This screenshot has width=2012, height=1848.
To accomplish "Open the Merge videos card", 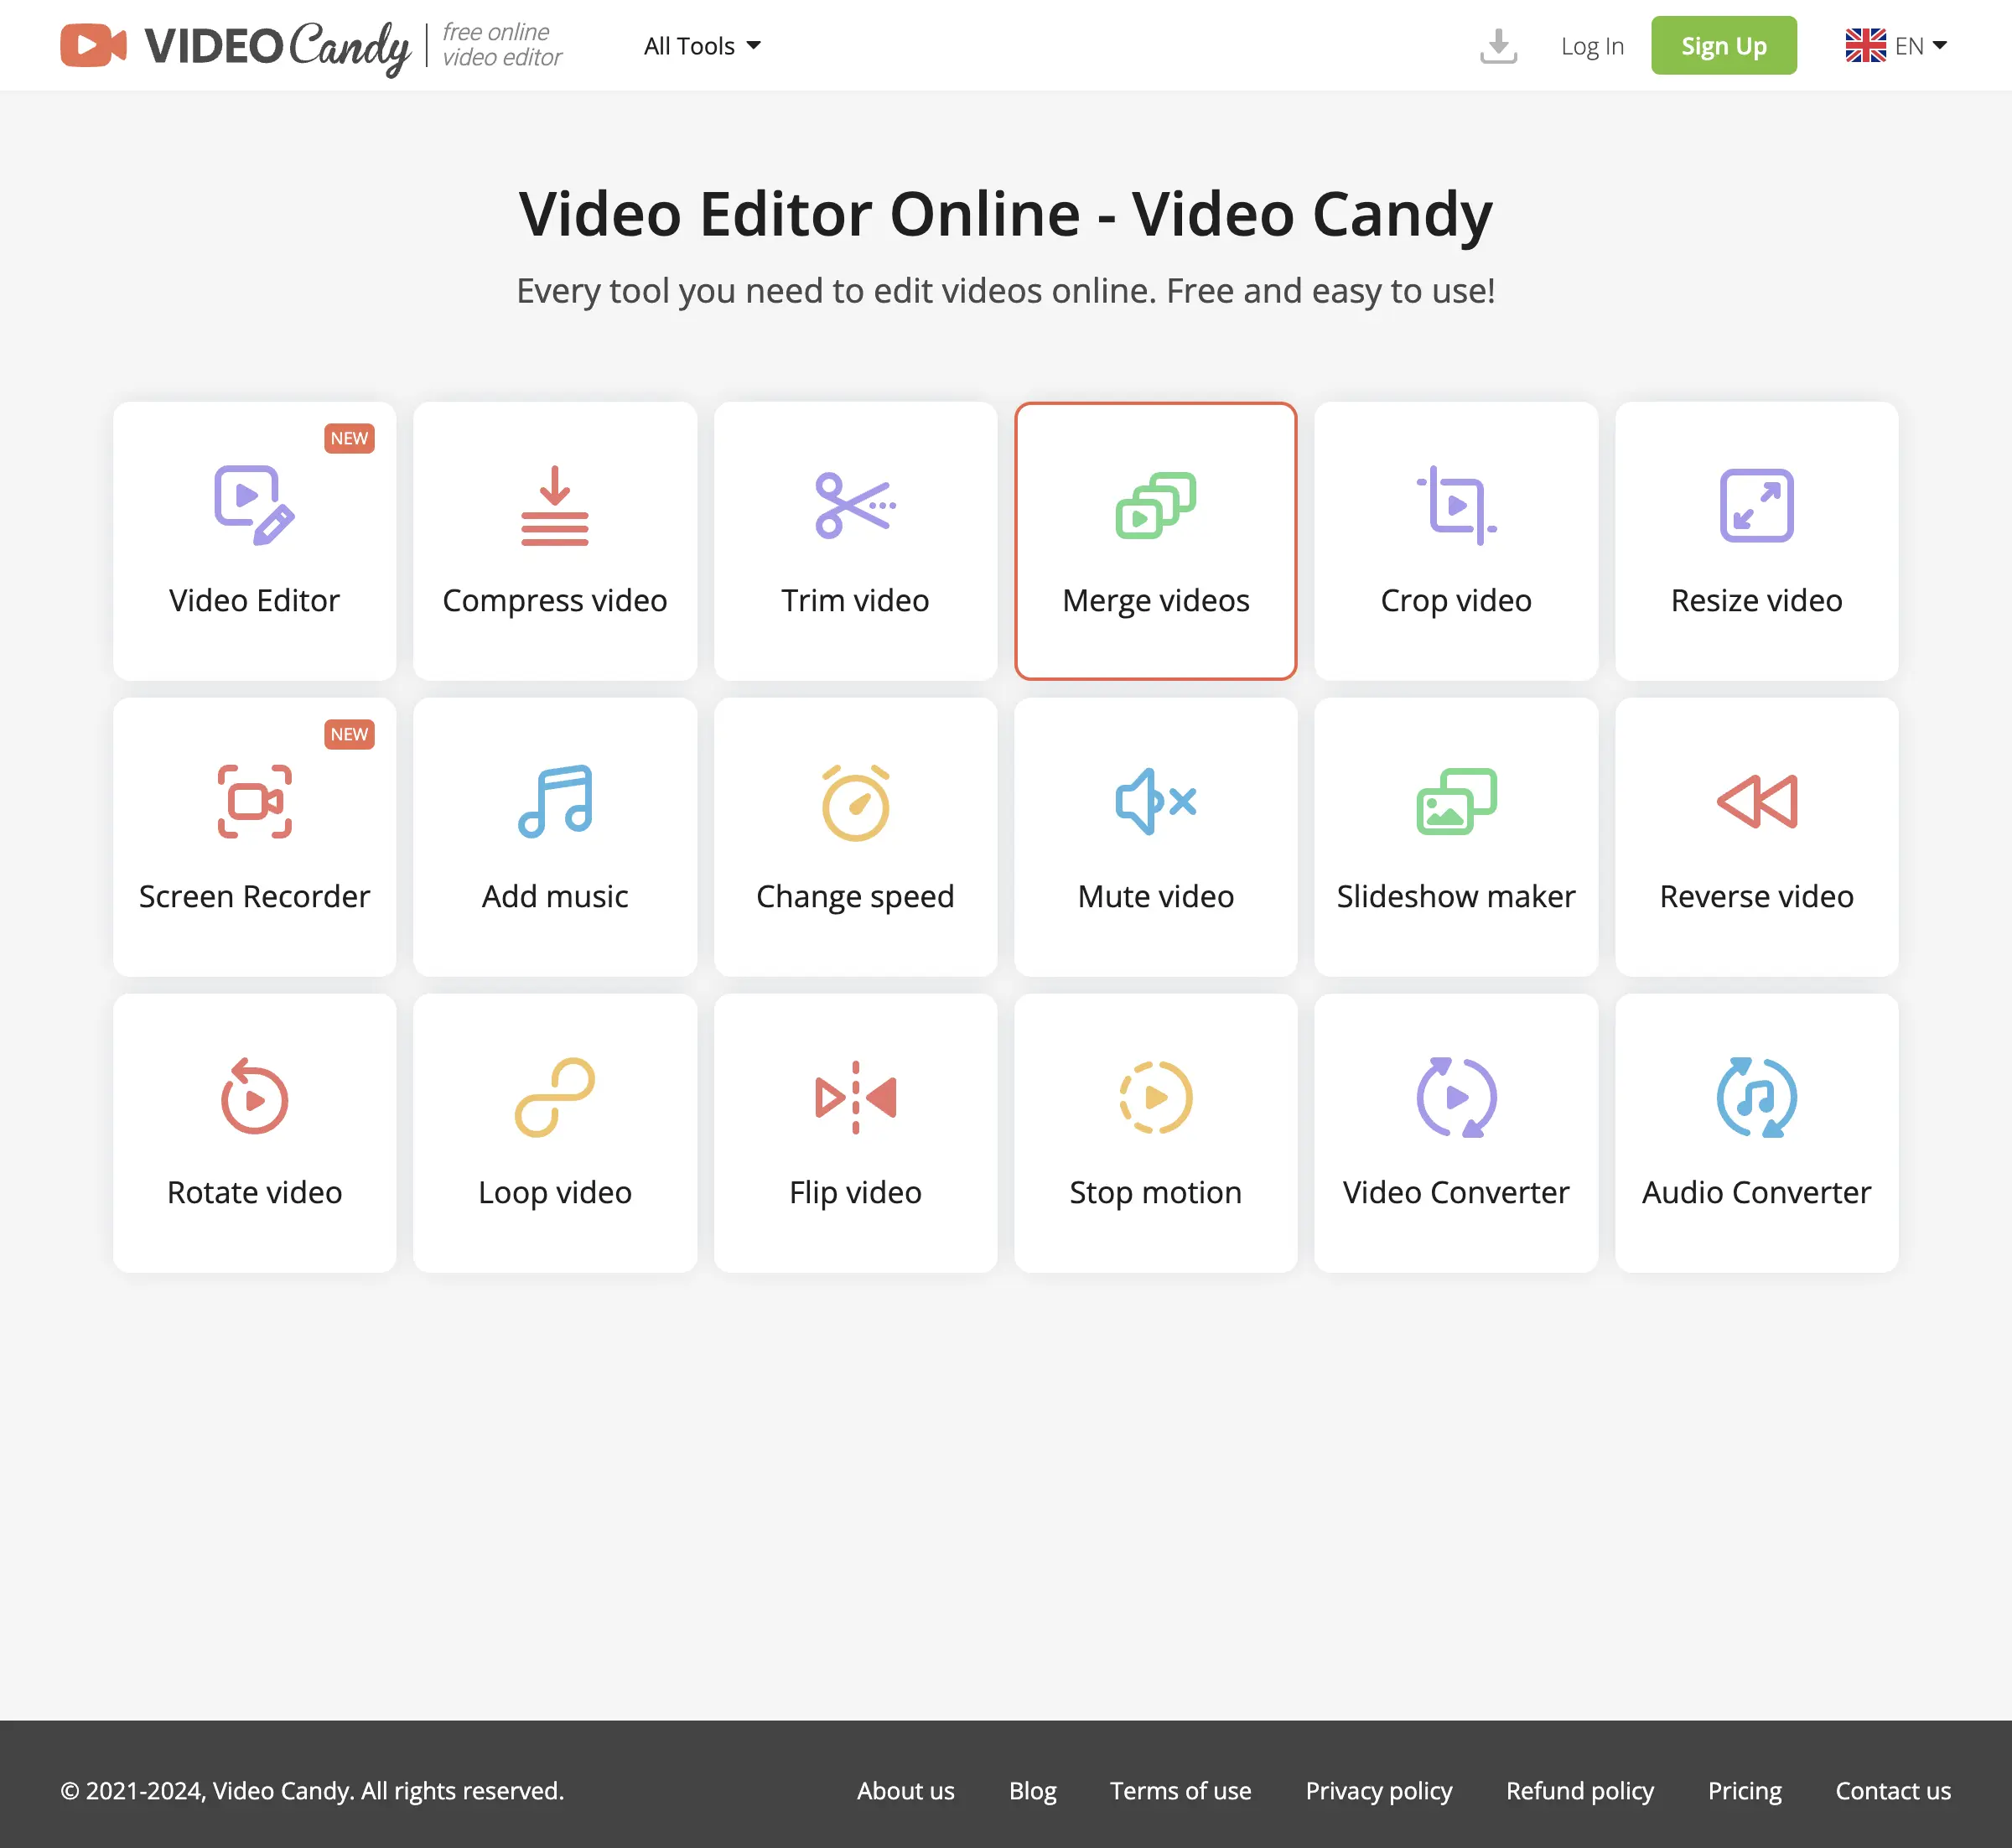I will tap(1155, 541).
